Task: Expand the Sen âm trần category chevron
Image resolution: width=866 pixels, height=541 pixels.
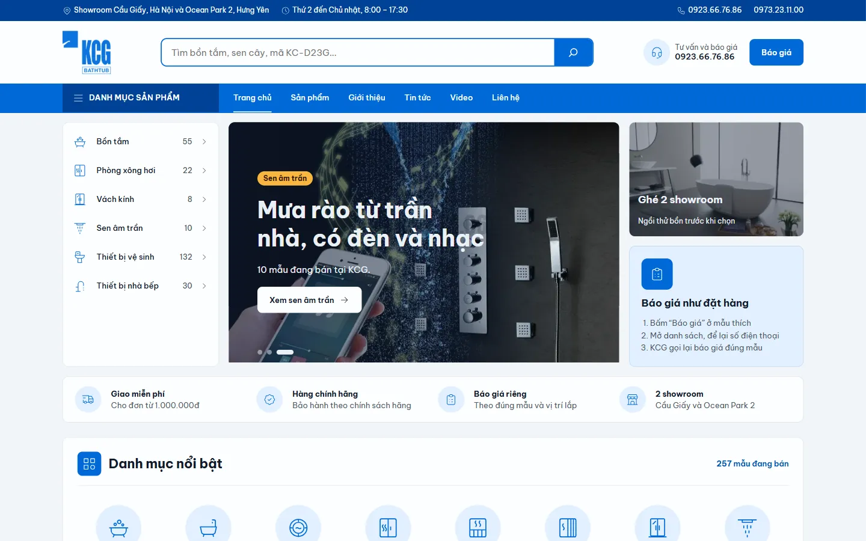Action: pos(204,228)
